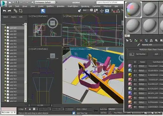Screen dimensions: 163x116
Task: Toggle light bulb visibility for solid 900
Action: tap(5, 69)
